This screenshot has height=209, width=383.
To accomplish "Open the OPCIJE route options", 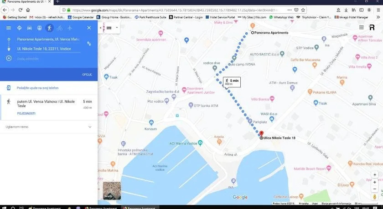I will tap(87, 74).
